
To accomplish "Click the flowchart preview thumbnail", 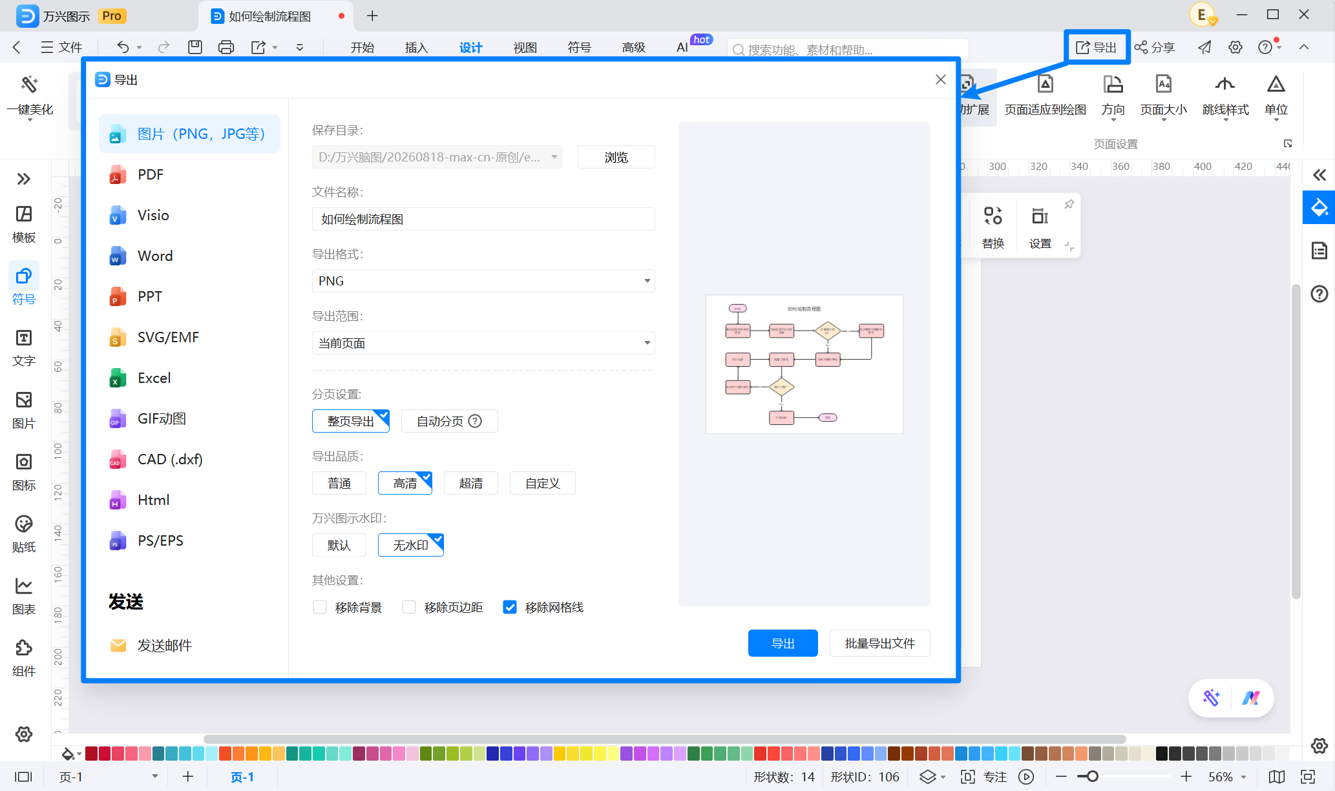I will pos(804,364).
